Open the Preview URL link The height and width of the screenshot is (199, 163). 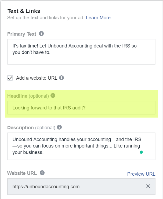pyautogui.click(x=141, y=174)
